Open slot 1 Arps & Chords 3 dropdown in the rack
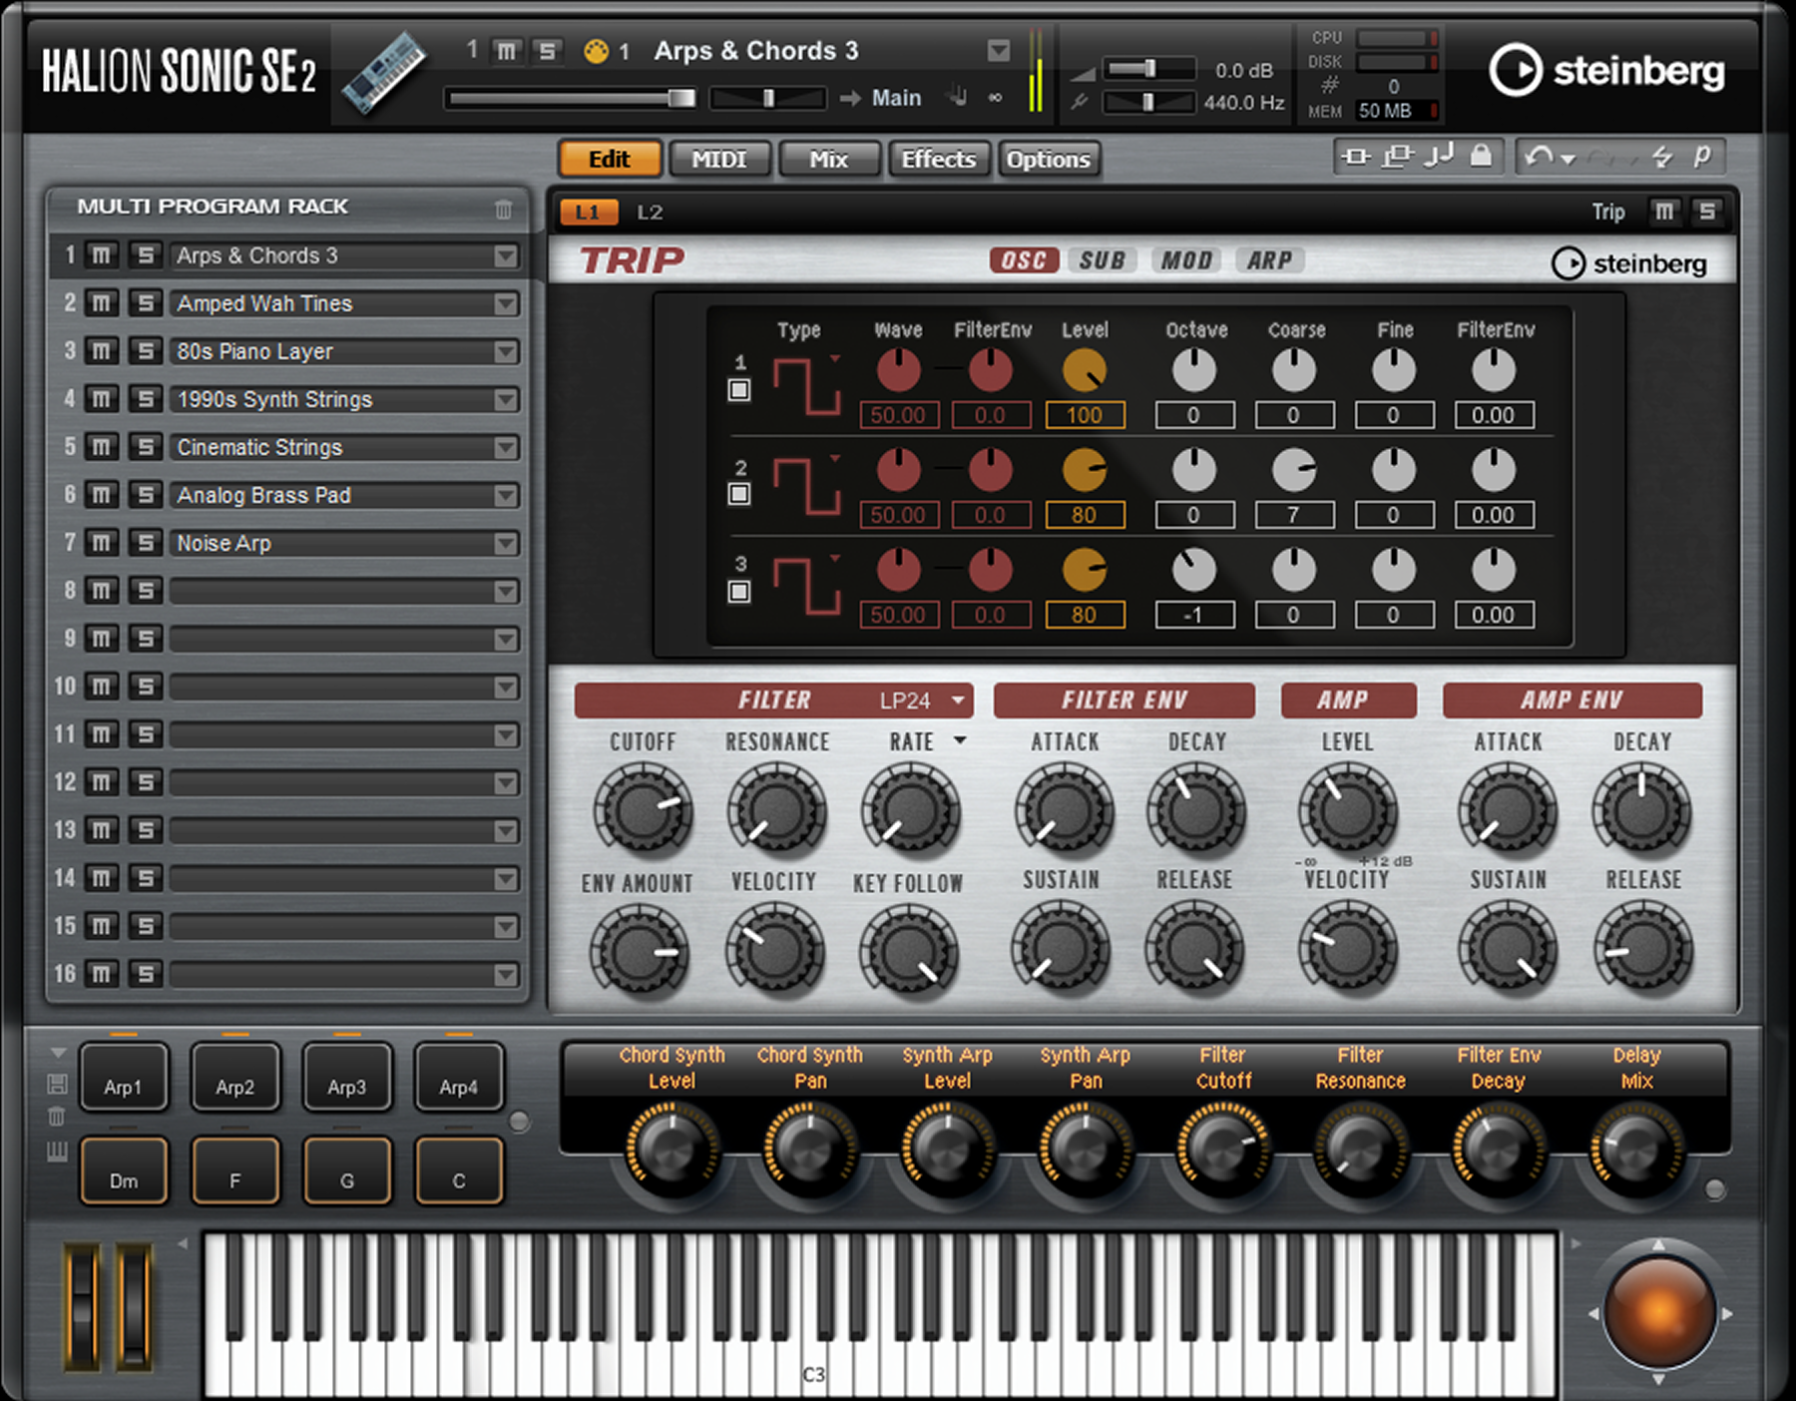The width and height of the screenshot is (1796, 1401). pos(506,256)
